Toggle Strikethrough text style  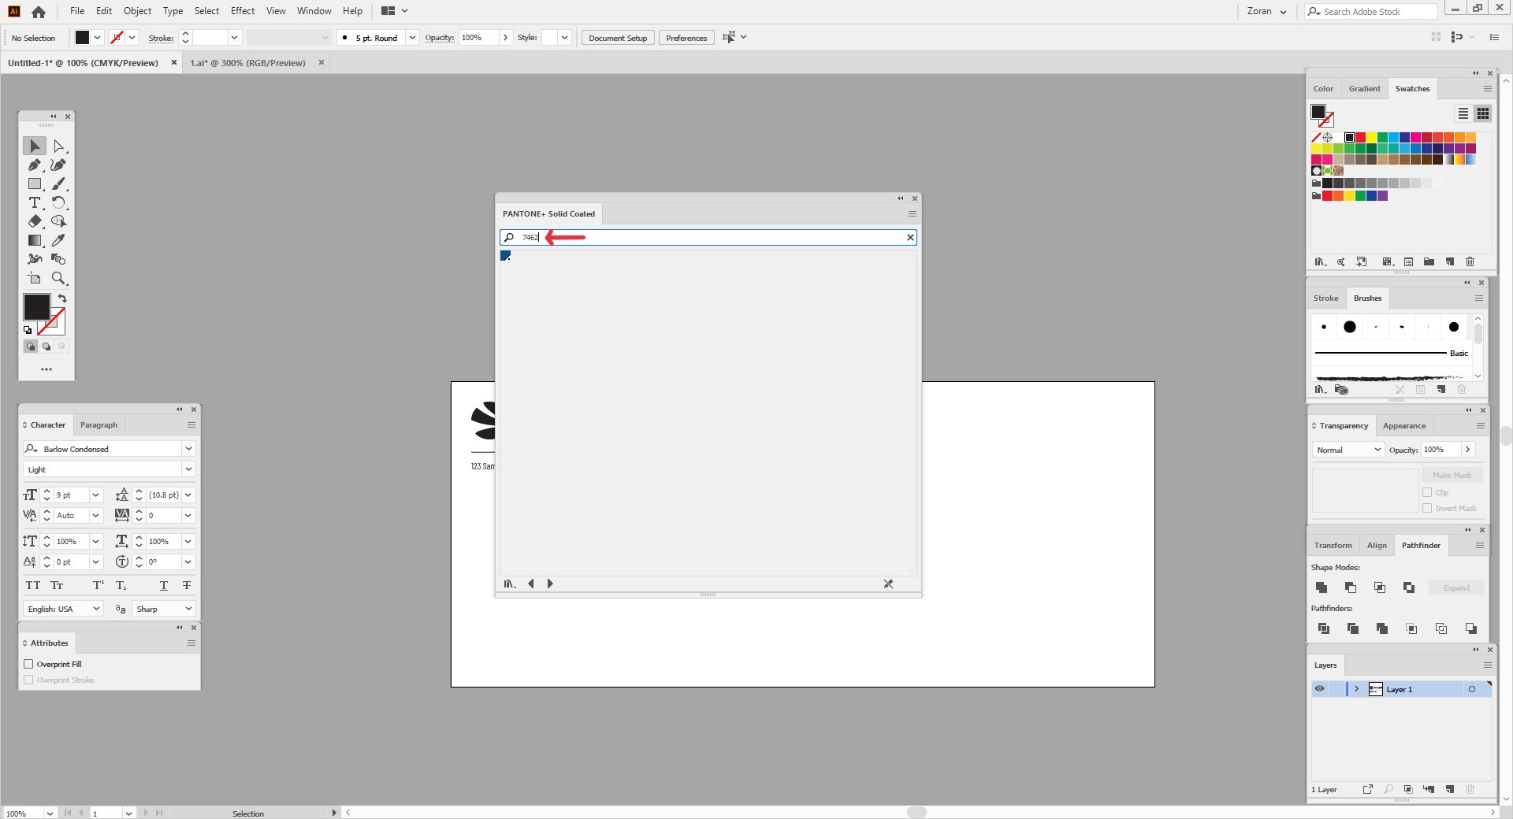(187, 585)
